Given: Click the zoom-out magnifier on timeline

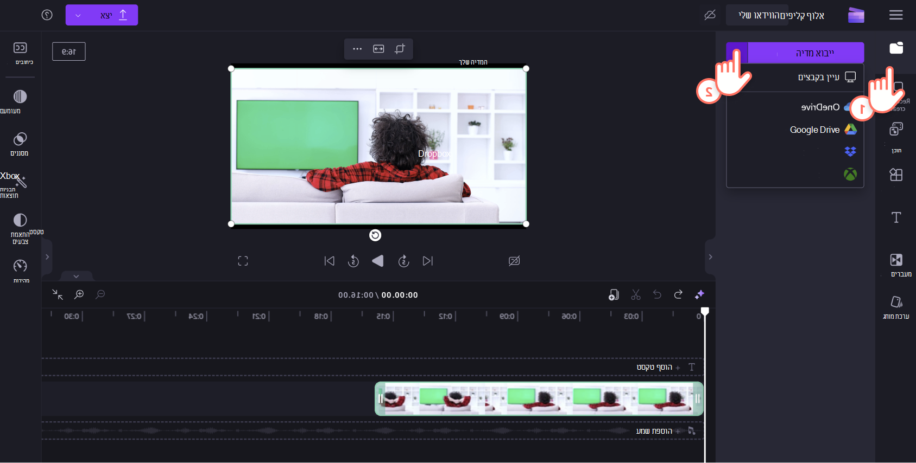Looking at the screenshot, I should [100, 294].
